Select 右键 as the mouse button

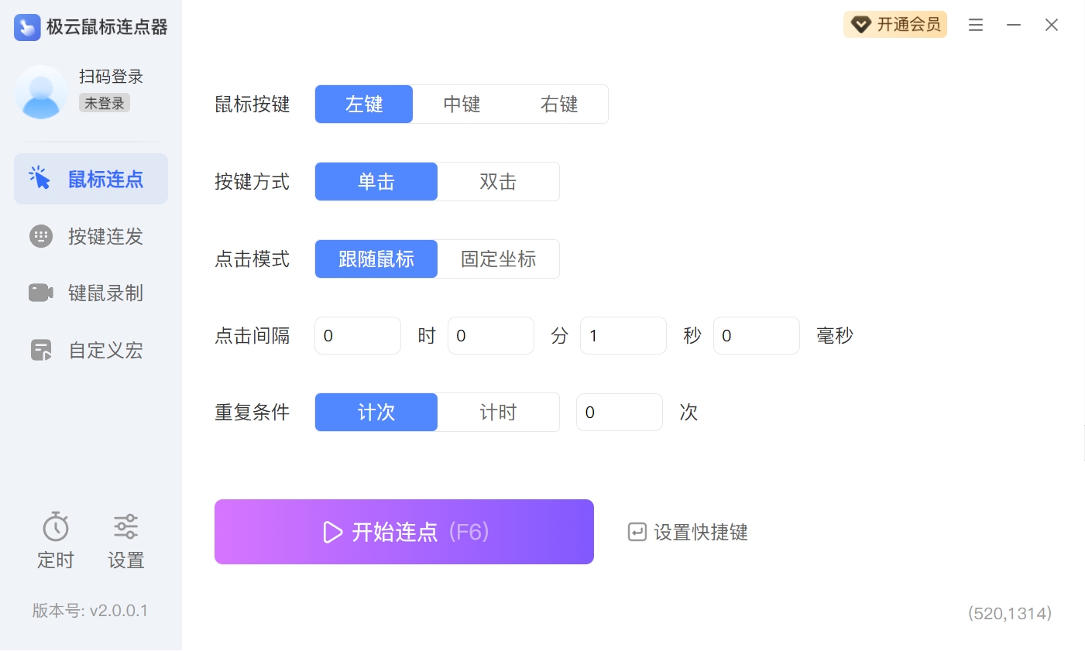pos(559,105)
